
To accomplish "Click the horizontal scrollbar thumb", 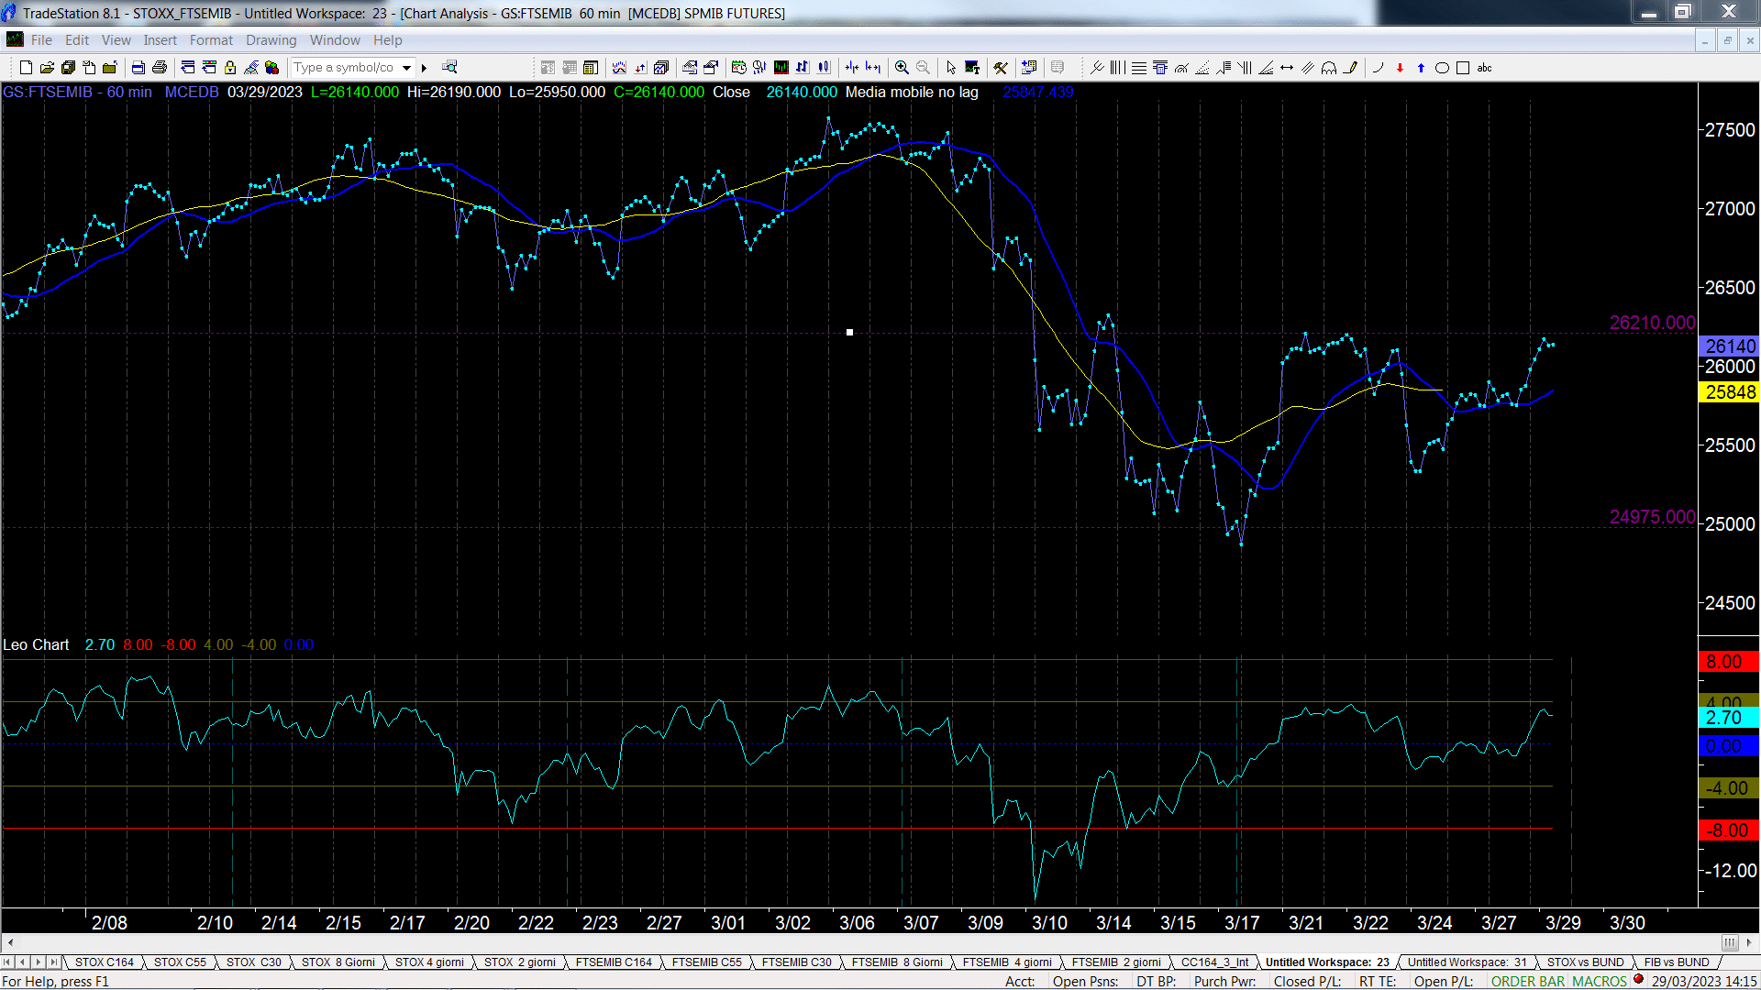I will 1729,942.
